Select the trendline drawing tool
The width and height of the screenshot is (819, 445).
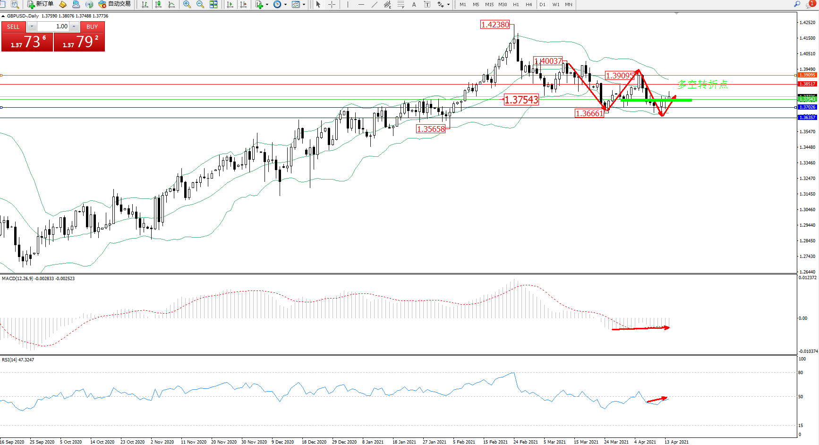[x=374, y=4]
